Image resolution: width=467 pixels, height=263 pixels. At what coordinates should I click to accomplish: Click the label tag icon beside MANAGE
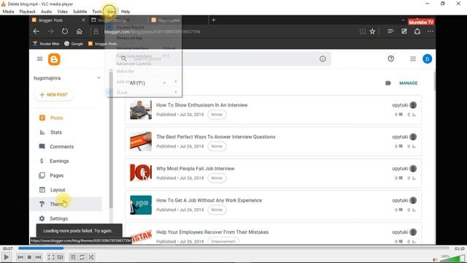pyautogui.click(x=387, y=83)
